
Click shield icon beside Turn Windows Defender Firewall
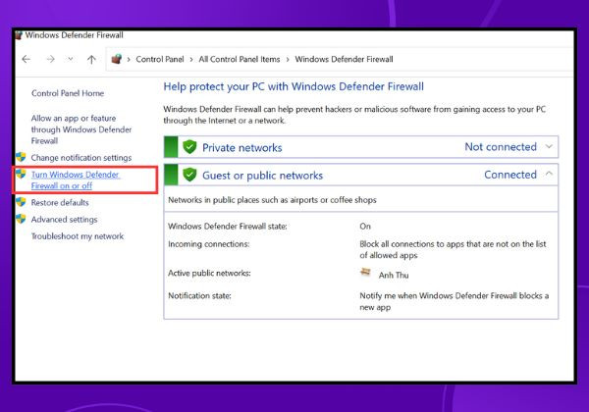21,174
